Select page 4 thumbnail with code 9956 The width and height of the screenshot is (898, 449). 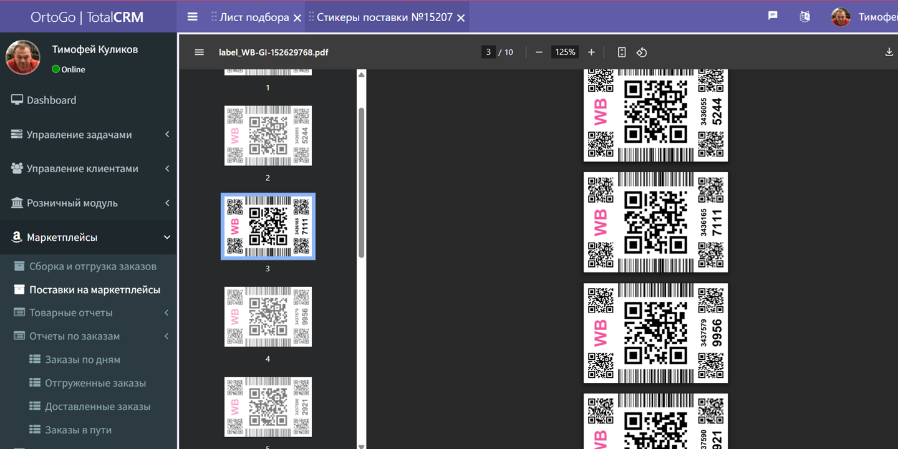click(x=268, y=316)
